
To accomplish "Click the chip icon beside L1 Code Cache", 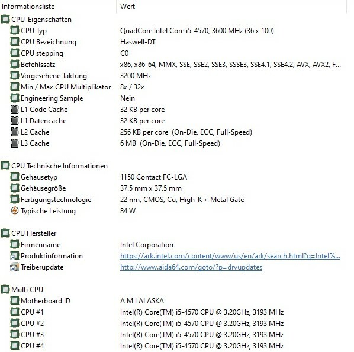I will (15, 110).
